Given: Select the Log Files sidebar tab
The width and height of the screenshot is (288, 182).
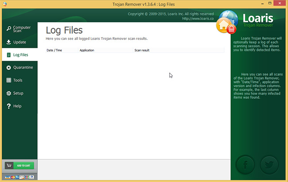Looking at the screenshot, I should (19, 55).
